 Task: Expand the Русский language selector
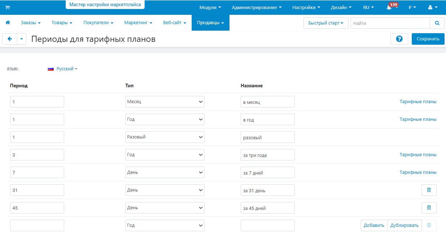point(63,69)
